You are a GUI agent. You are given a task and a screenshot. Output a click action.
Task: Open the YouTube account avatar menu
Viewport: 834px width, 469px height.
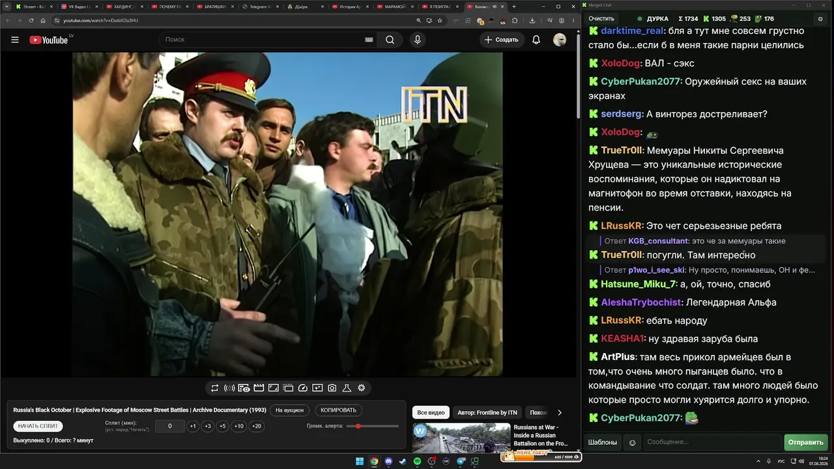[x=560, y=40]
